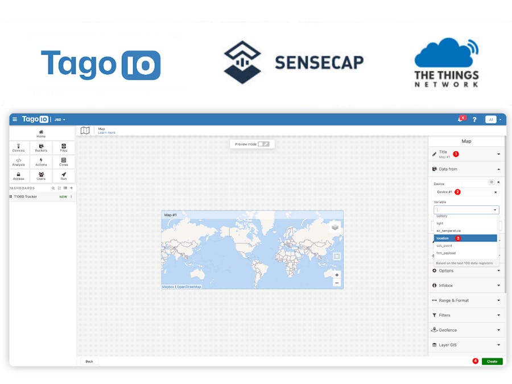The width and height of the screenshot is (512, 384).
Task: Open the hamburger menu in TagoIO header
Action: point(15,119)
